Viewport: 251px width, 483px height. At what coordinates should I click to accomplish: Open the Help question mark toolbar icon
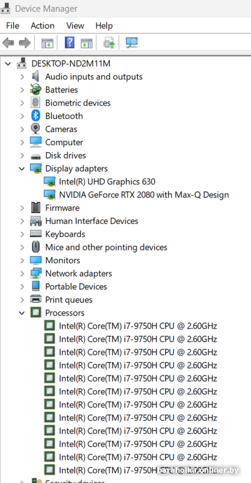[x=70, y=42]
